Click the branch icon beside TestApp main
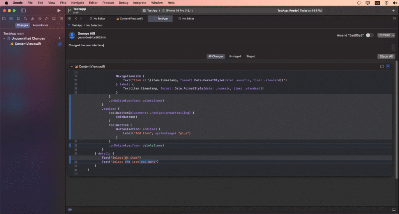The width and height of the screenshot is (399, 214). (x=69, y=11)
